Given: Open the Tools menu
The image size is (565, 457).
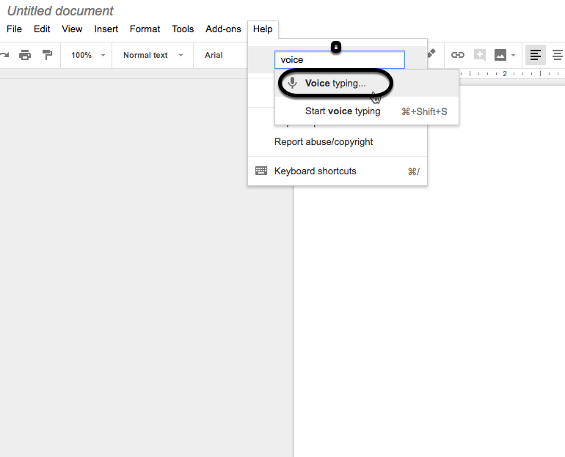Looking at the screenshot, I should 183,29.
